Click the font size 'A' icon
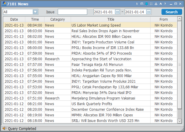Viewport: 185px width, 132px height. [161, 4]
